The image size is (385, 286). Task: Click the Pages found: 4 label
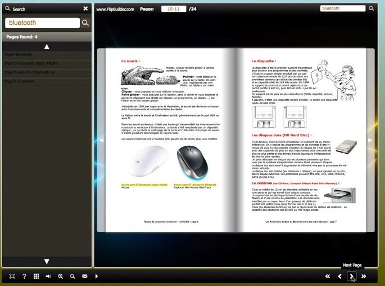22,37
